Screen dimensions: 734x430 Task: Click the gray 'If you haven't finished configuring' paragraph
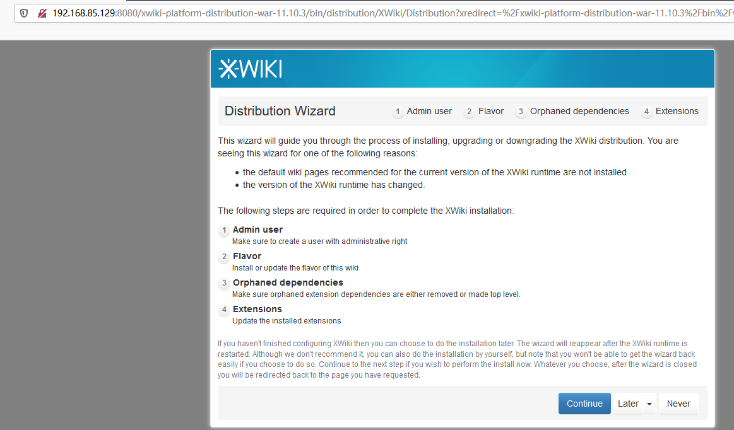(458, 359)
